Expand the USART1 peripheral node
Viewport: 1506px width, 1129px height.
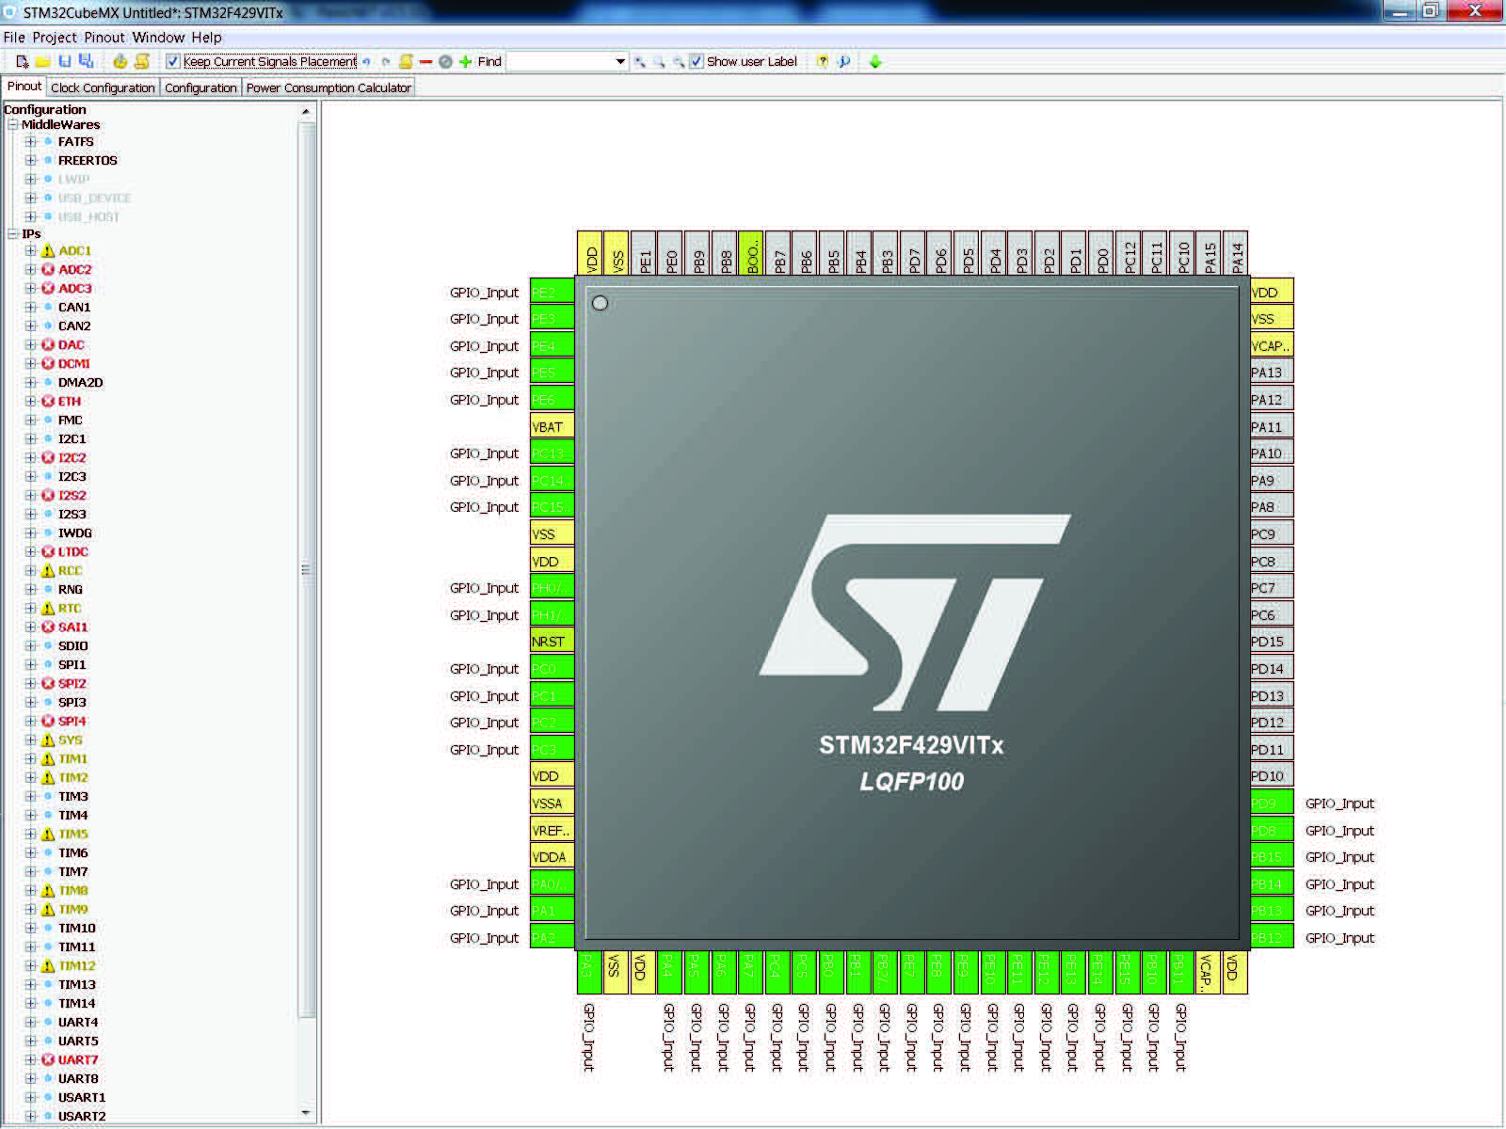31,1098
